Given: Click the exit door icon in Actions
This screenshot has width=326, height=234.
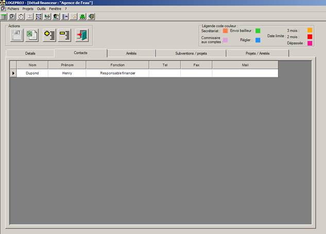Looking at the screenshot, I should (82, 35).
